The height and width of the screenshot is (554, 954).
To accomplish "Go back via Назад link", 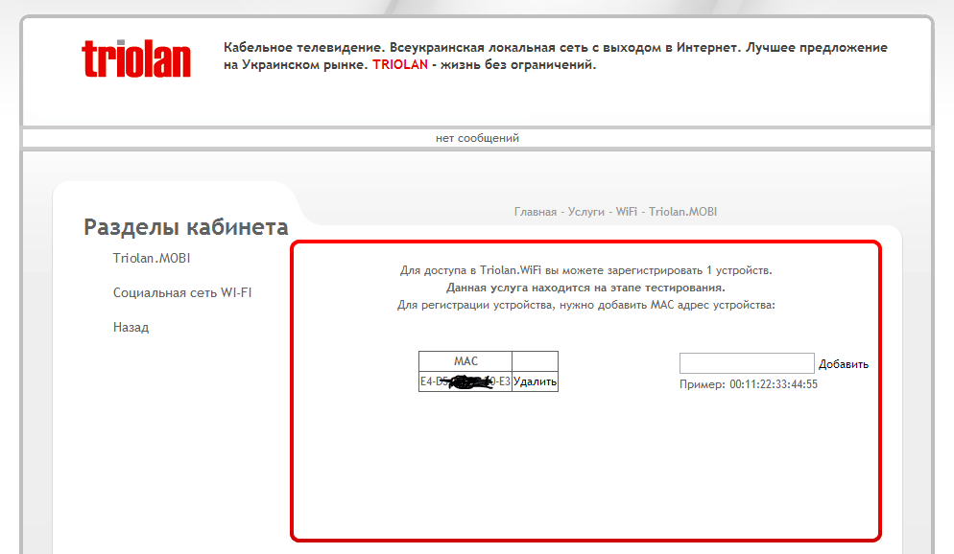I will pyautogui.click(x=131, y=328).
